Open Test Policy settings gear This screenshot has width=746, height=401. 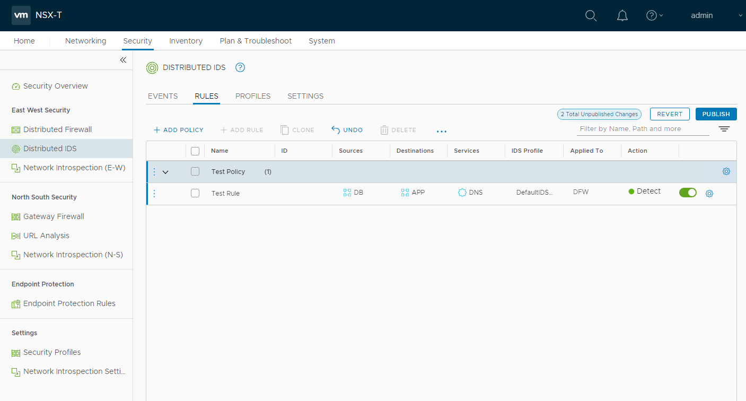pyautogui.click(x=726, y=171)
